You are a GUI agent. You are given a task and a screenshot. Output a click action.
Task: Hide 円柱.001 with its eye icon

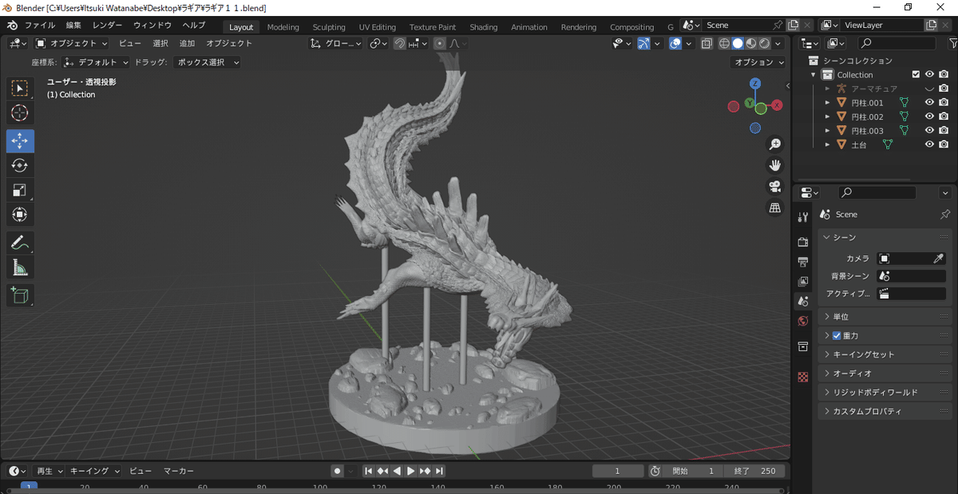pos(929,102)
